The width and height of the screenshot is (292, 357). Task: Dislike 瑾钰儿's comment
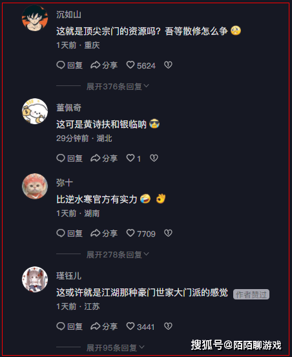tap(168, 326)
